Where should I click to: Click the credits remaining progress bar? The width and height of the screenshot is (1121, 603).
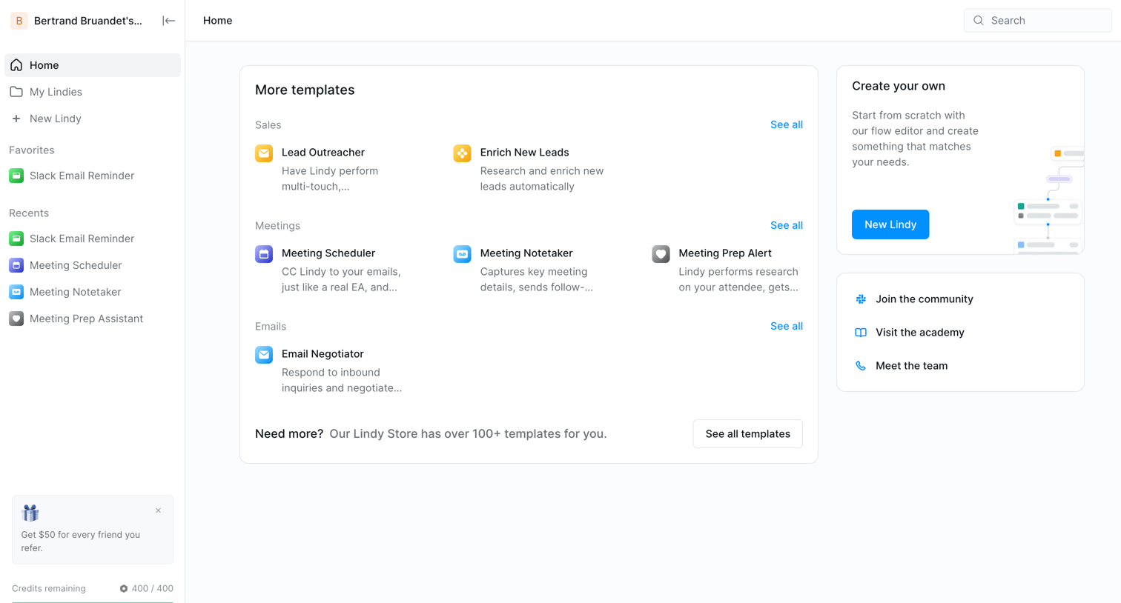click(93, 602)
